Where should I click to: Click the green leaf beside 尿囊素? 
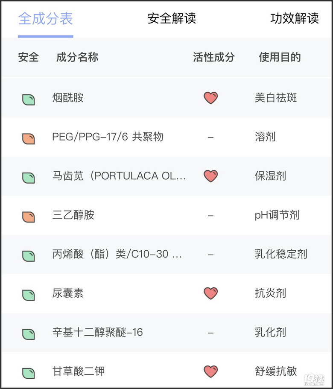(x=29, y=295)
